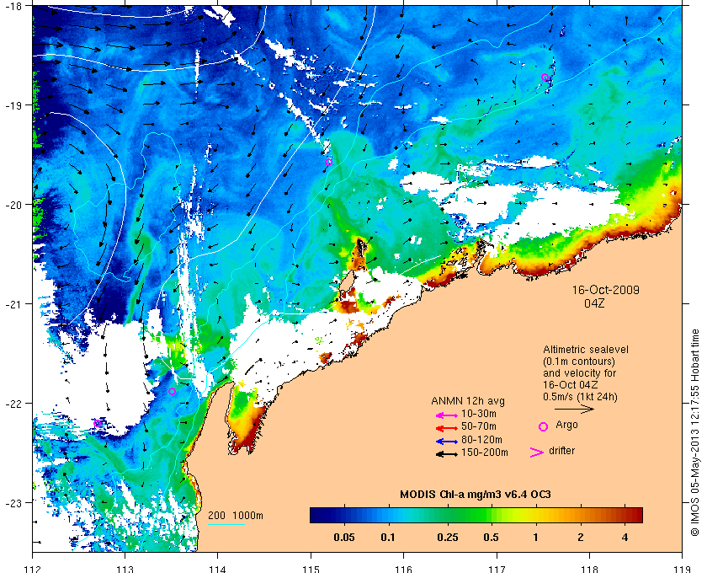The image size is (707, 573).
Task: Click the '50-70m' depth label
Action: click(x=479, y=426)
